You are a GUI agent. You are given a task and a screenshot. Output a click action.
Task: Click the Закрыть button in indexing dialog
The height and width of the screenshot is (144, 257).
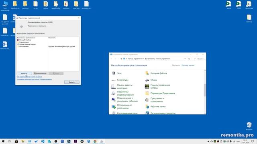coord(72,82)
